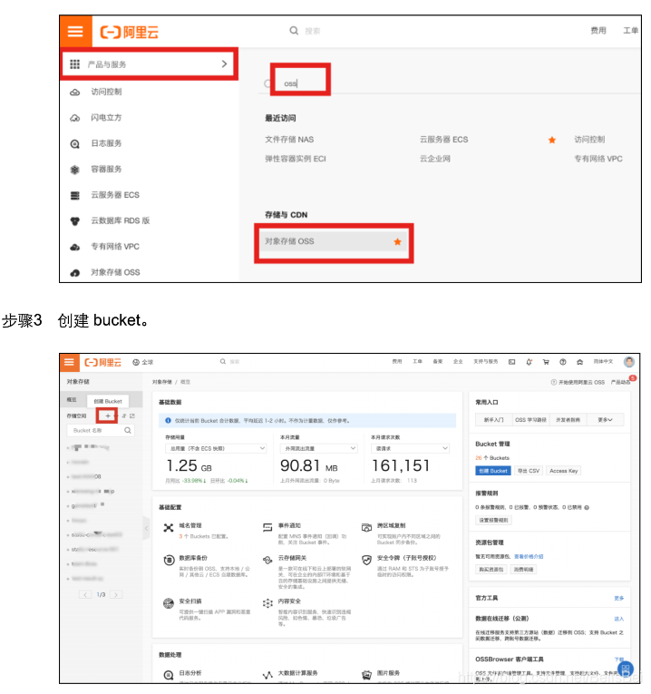Click 新手入门 under 常用入口
Viewport: 651px width, 694px height.
coord(493,420)
